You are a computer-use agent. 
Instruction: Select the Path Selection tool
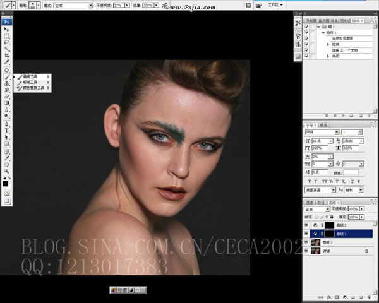6,137
